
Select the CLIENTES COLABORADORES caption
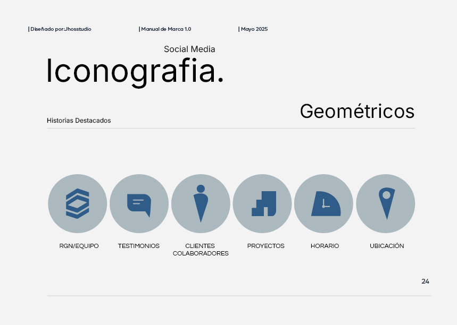click(x=201, y=250)
